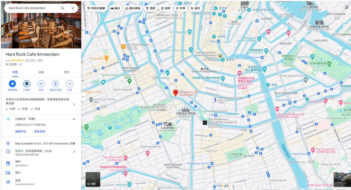Image resolution: width=351 pixels, height=190 pixels.
Task: Clear the search with the X icon
Action: (73, 8)
